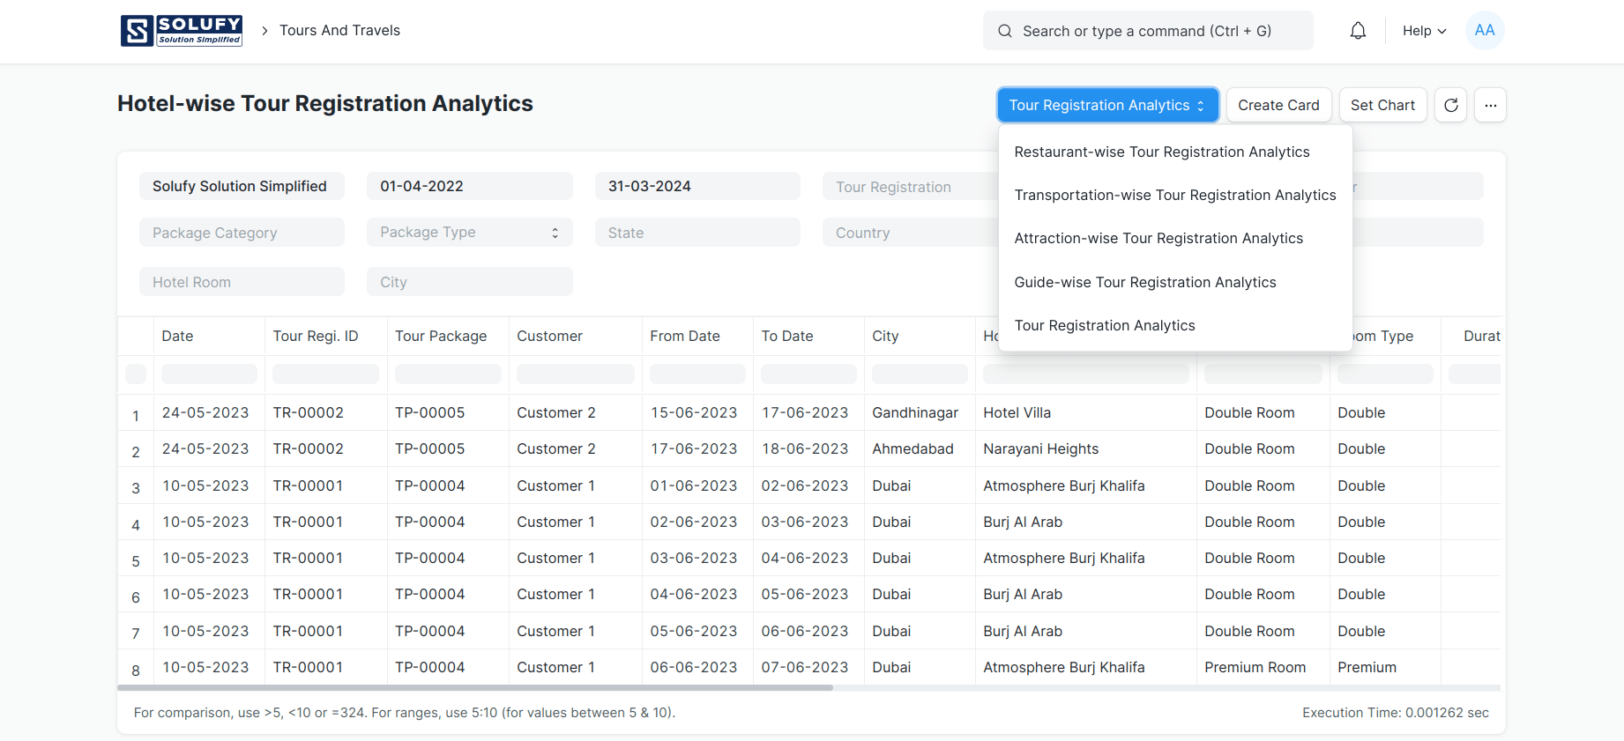Open the Help dropdown
Viewport: 1624px width, 741px height.
[x=1424, y=31]
